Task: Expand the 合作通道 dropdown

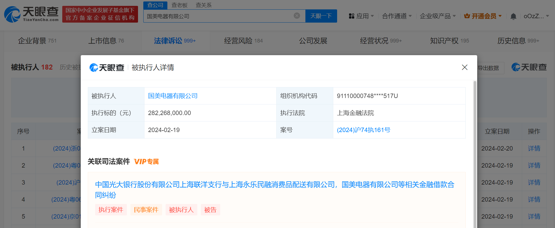Action: [x=397, y=16]
